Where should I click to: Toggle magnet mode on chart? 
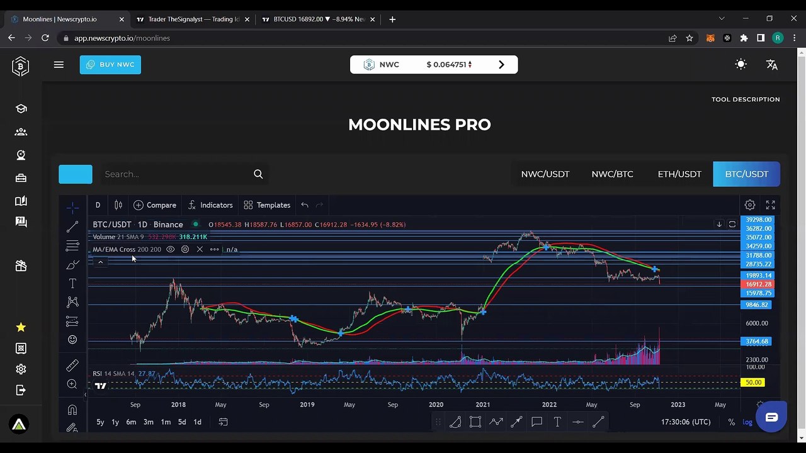[72, 410]
